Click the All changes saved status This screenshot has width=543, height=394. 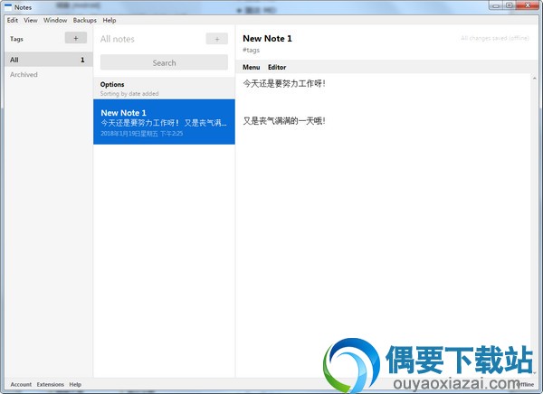point(494,38)
